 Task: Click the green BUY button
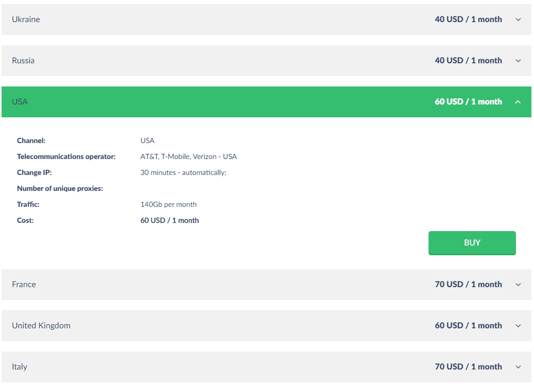pyautogui.click(x=472, y=243)
